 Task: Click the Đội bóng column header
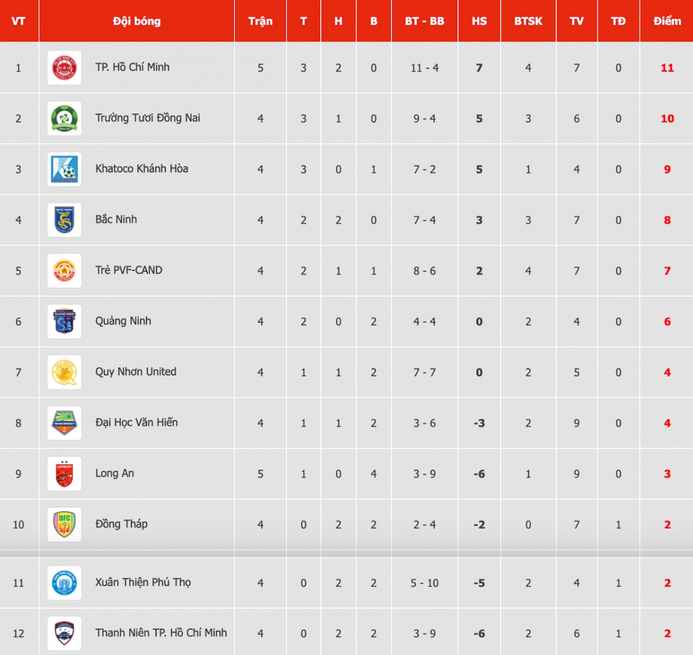tap(137, 21)
